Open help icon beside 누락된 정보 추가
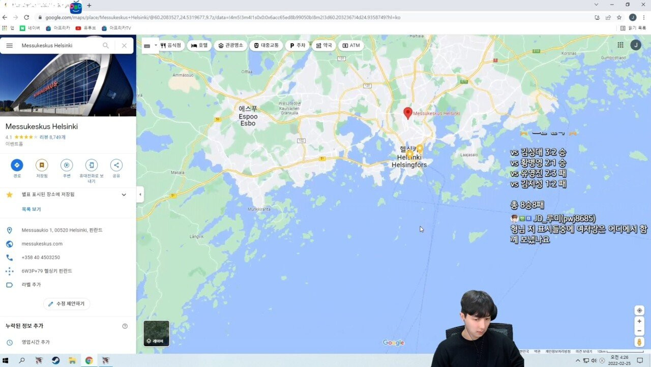The width and height of the screenshot is (651, 367). [x=125, y=326]
